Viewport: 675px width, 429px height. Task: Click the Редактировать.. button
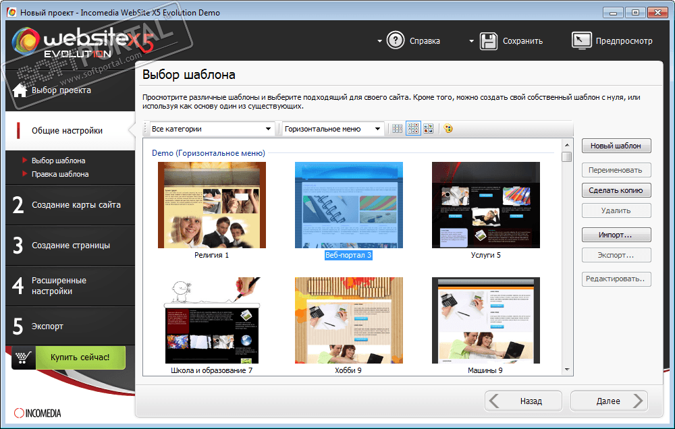point(616,279)
